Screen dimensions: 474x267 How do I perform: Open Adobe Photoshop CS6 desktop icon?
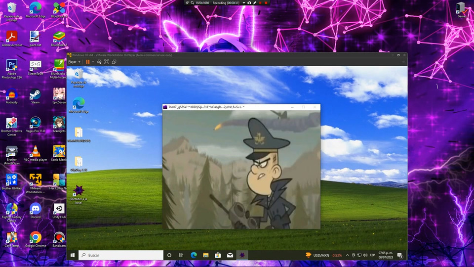[12, 69]
